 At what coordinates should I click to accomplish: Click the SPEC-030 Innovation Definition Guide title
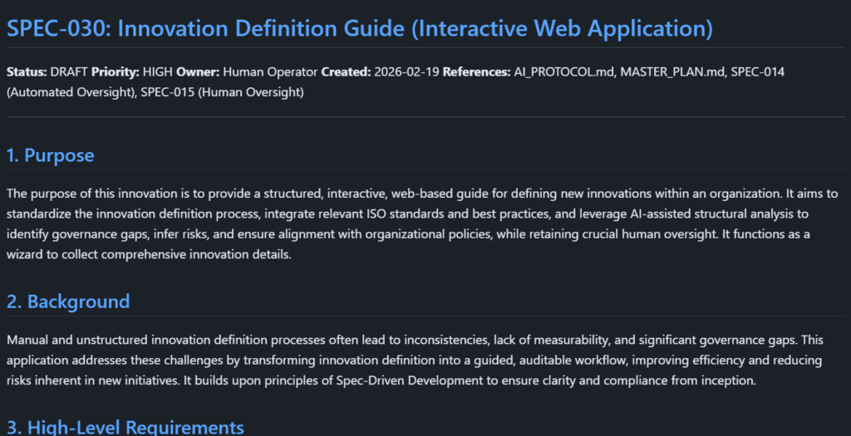(359, 28)
